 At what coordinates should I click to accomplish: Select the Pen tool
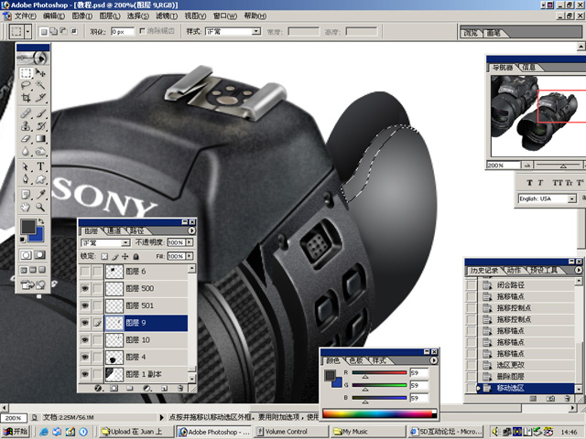[x=26, y=179]
